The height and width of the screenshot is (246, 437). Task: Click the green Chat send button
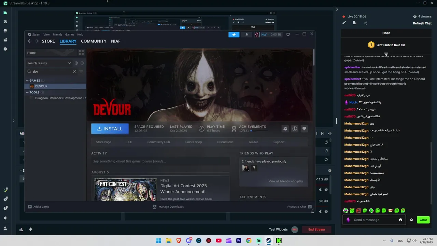[x=423, y=220]
